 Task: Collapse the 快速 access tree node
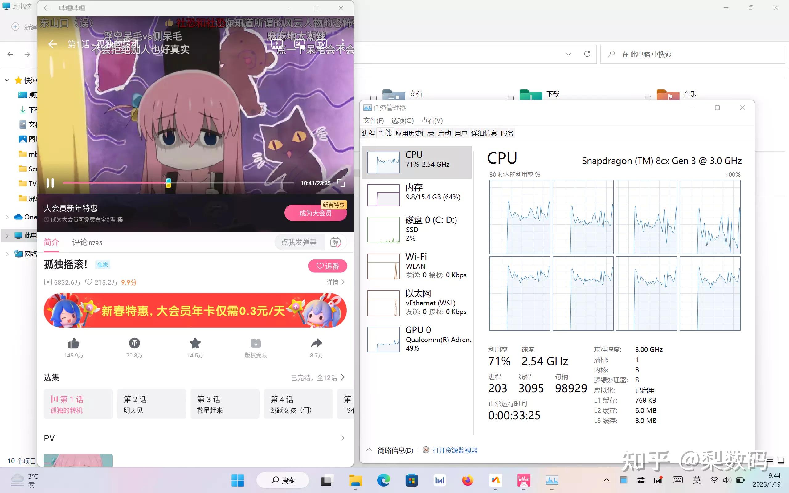tap(7, 80)
